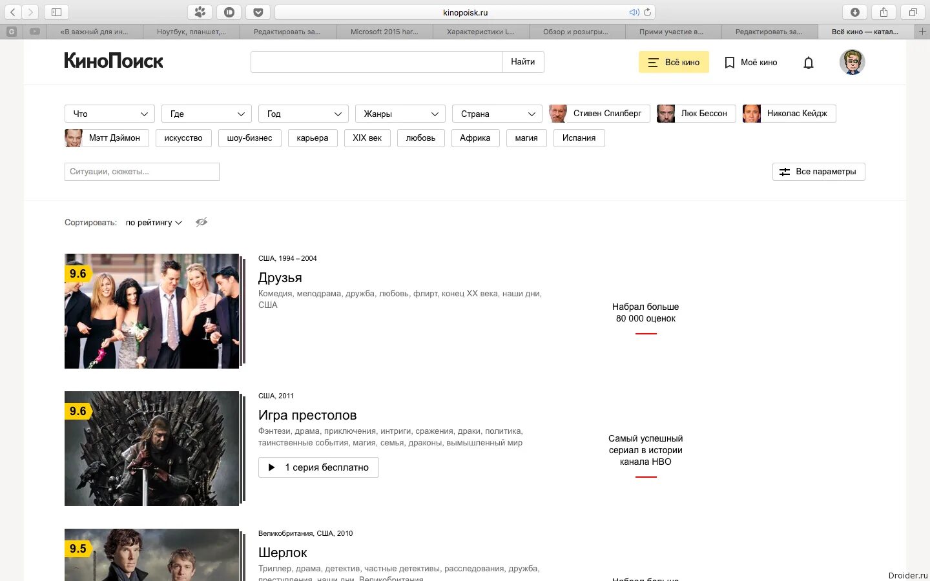The width and height of the screenshot is (930, 581).
Task: Select the искусство tag
Action: coord(183,138)
